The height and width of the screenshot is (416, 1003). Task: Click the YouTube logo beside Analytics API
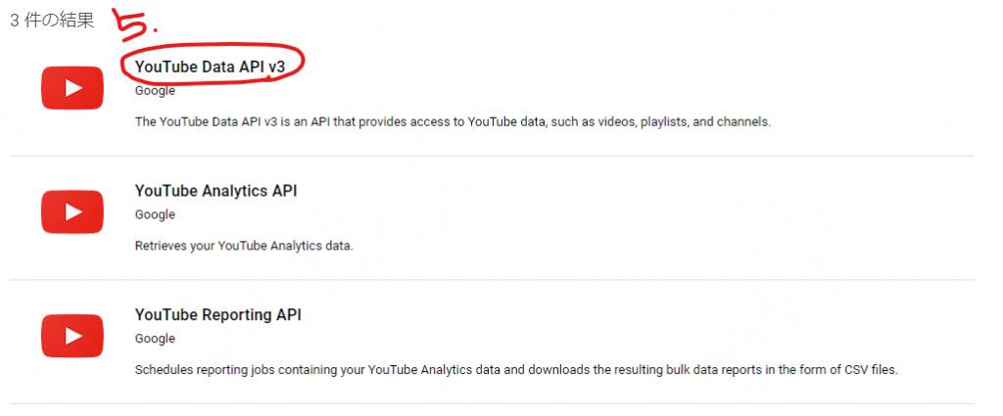click(x=72, y=212)
